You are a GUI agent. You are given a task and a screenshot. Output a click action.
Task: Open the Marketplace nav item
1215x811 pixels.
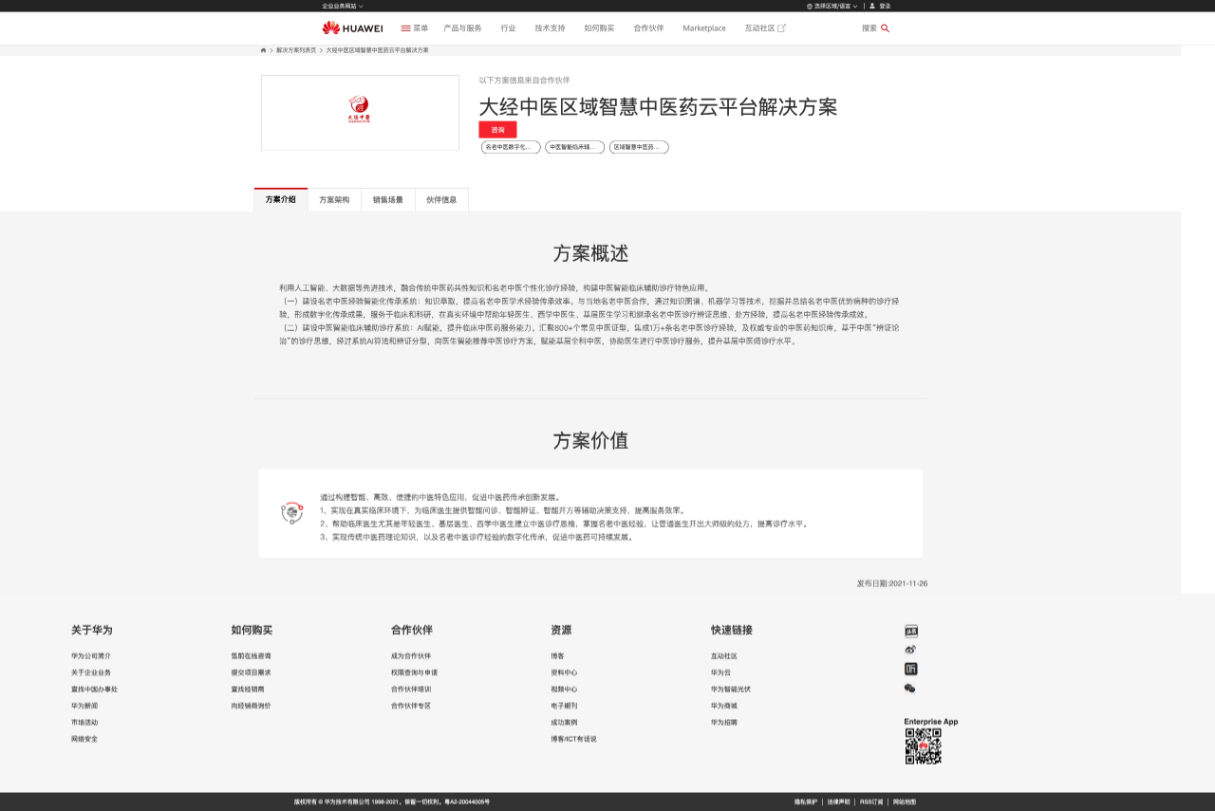(x=704, y=28)
